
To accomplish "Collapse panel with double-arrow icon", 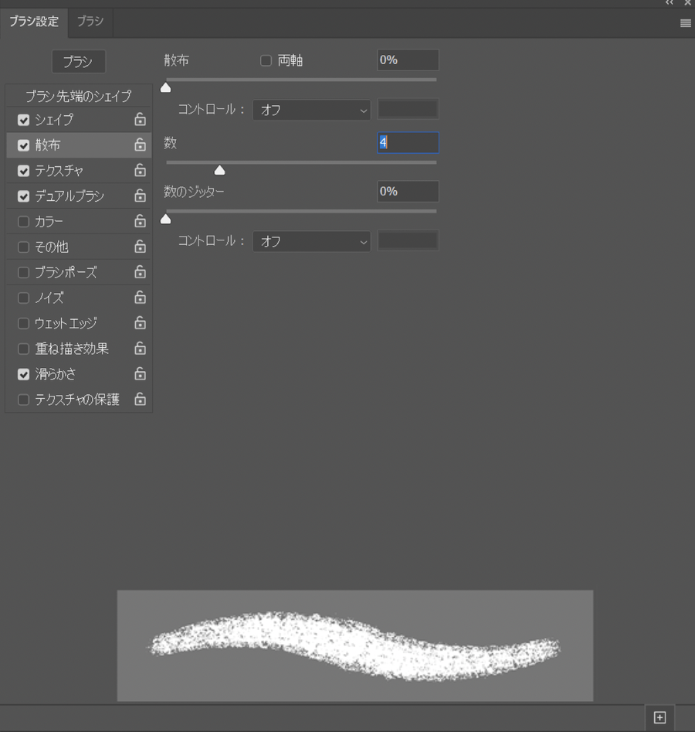I will click(670, 3).
